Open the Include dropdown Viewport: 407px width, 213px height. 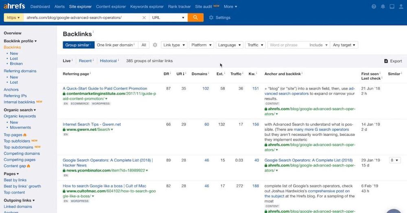click(319, 45)
